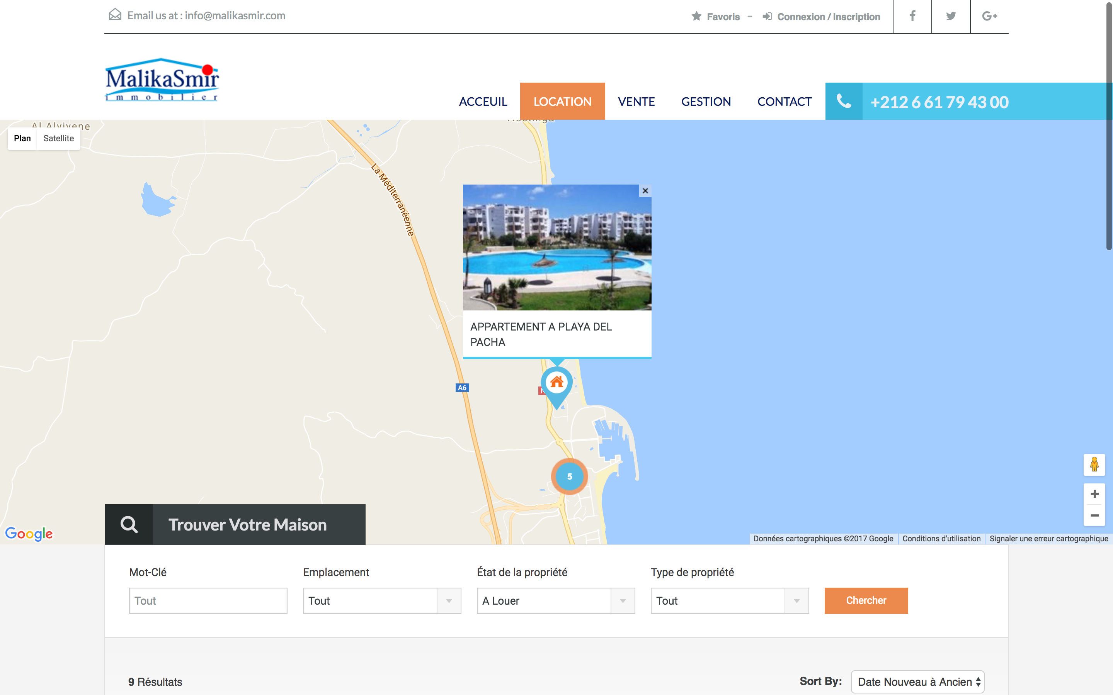The width and height of the screenshot is (1113, 695).
Task: Close the property info popup
Action: tap(645, 191)
